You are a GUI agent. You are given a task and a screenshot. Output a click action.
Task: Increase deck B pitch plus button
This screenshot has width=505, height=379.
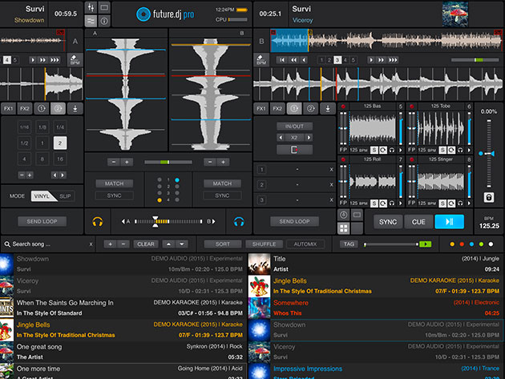click(223, 162)
